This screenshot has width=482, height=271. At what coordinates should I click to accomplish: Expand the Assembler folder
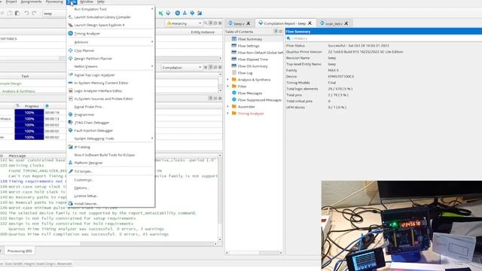pos(227,107)
